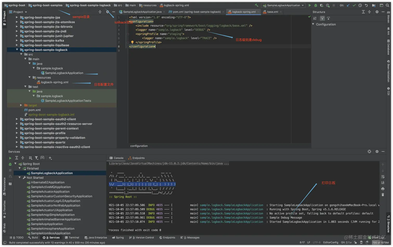The width and height of the screenshot is (393, 247).
Task: Open the Version Control tool window
Action: tap(141, 238)
